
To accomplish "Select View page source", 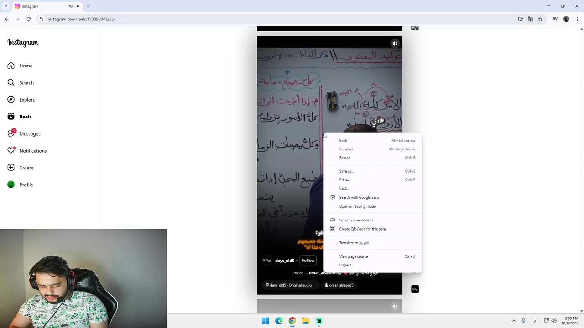I will (x=373, y=256).
